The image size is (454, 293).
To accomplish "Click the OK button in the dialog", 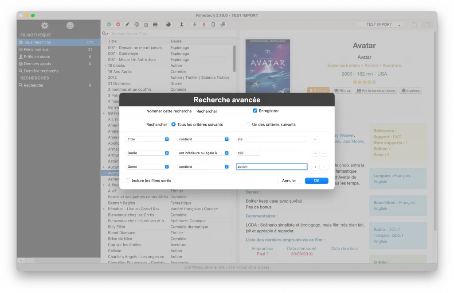I will (x=317, y=181).
